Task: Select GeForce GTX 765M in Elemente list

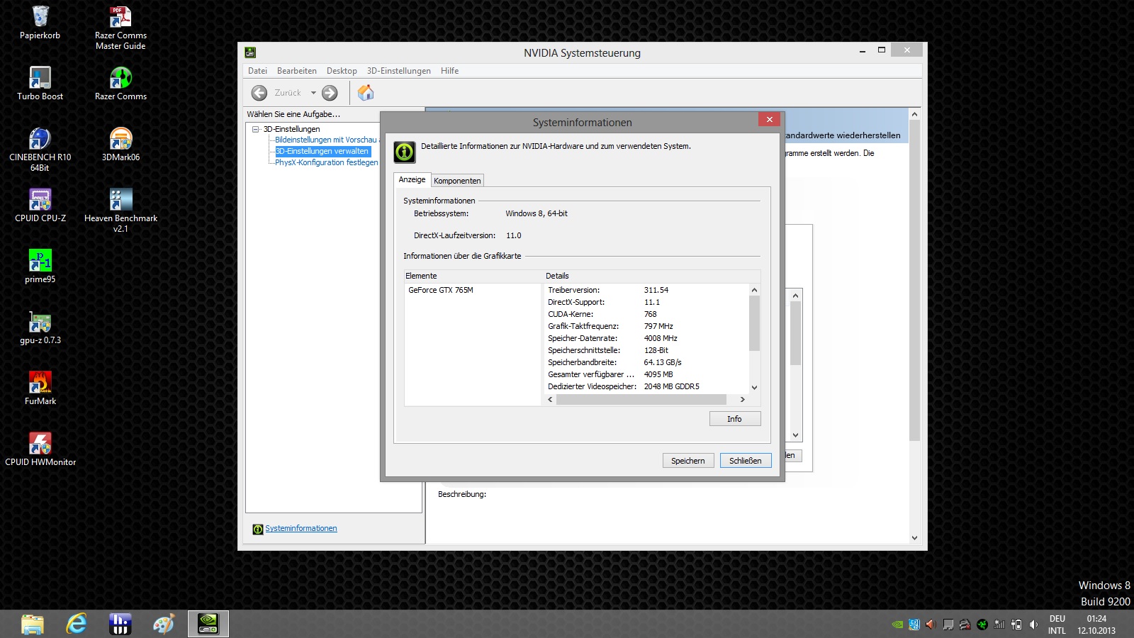Action: tap(441, 290)
